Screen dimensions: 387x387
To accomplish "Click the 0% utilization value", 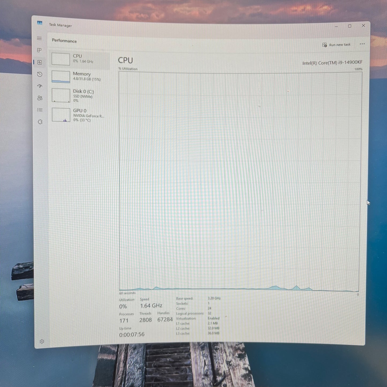I will pyautogui.click(x=123, y=307).
